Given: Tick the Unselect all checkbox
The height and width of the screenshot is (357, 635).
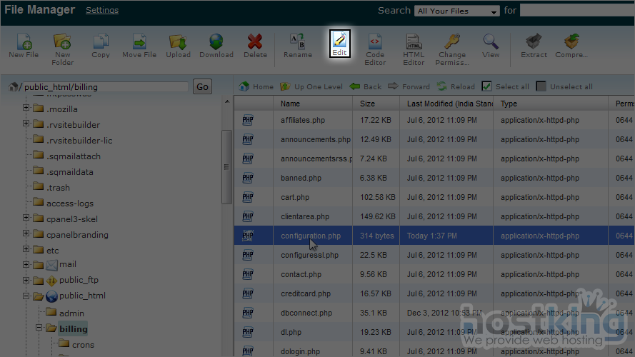Looking at the screenshot, I should coord(541,86).
